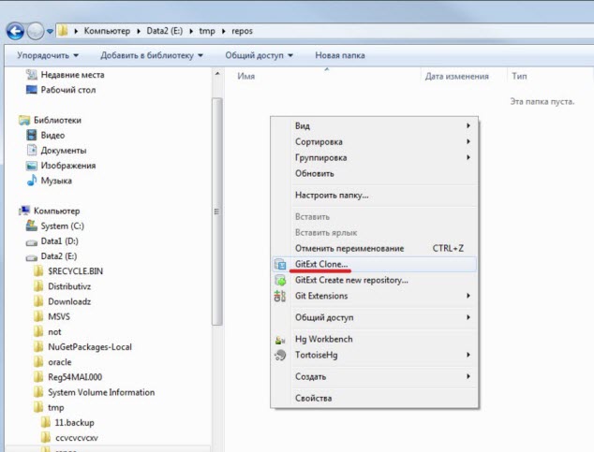Click the Новая папка button
Screen dimensions: 594x452
(339, 56)
